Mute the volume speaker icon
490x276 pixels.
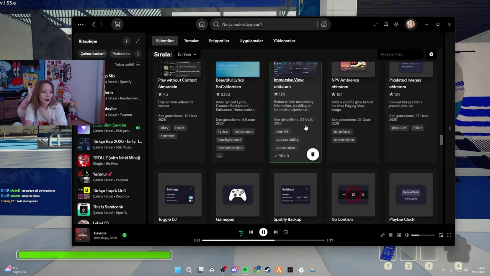tap(407, 235)
